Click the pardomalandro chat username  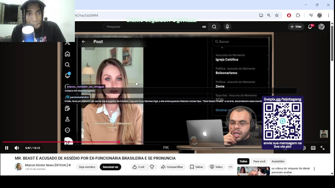[x=79, y=97]
